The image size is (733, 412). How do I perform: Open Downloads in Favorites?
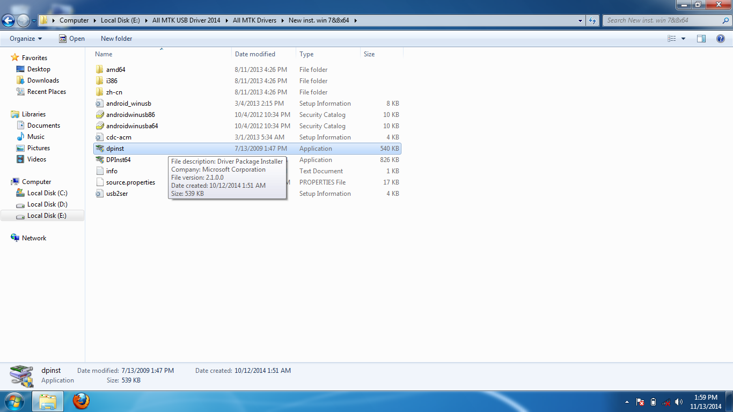43,80
